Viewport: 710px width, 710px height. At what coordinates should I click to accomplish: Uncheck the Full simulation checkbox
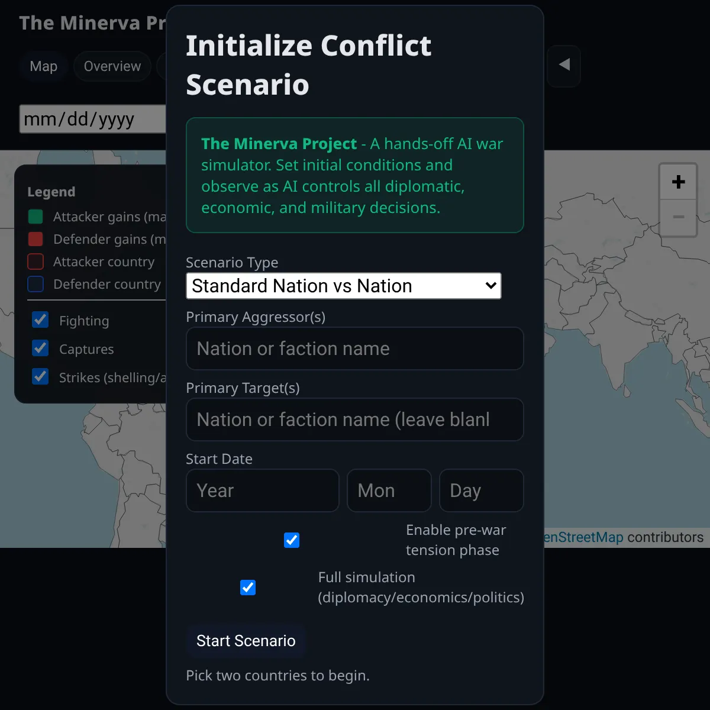click(248, 588)
